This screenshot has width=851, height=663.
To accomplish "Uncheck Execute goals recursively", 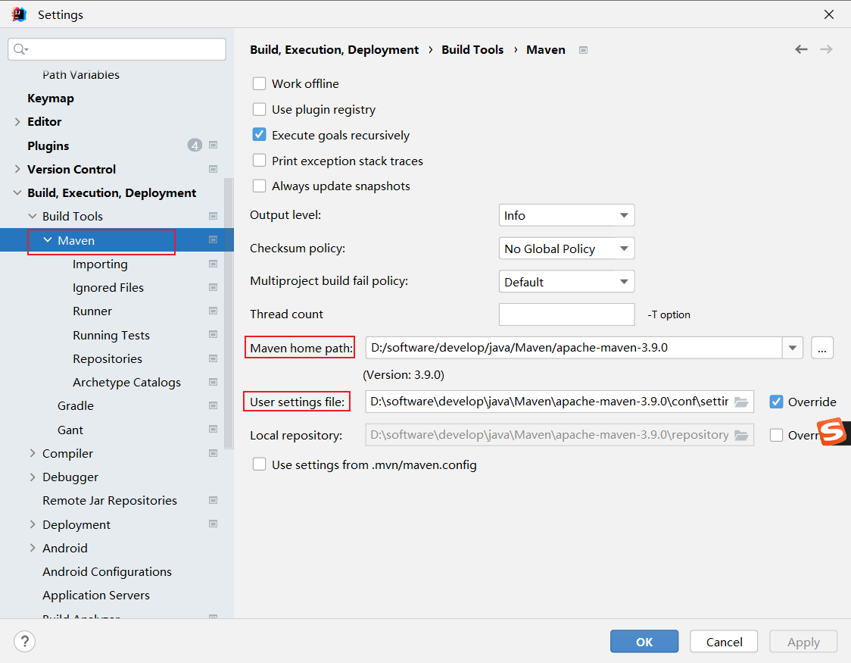I will [x=260, y=135].
